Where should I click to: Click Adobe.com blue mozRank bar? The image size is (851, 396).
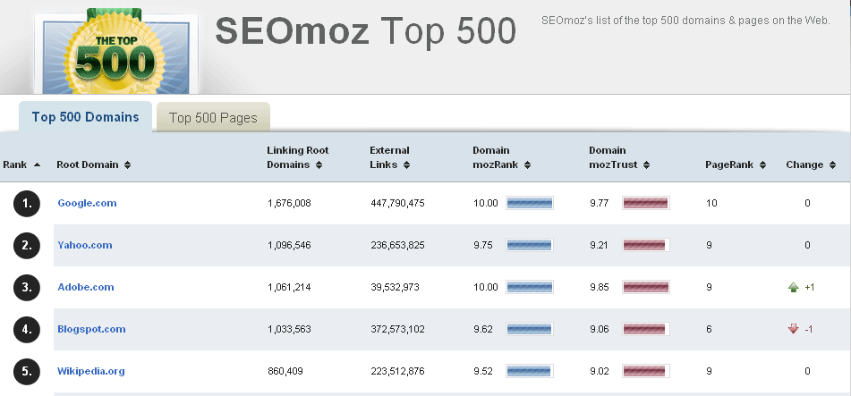(x=529, y=287)
